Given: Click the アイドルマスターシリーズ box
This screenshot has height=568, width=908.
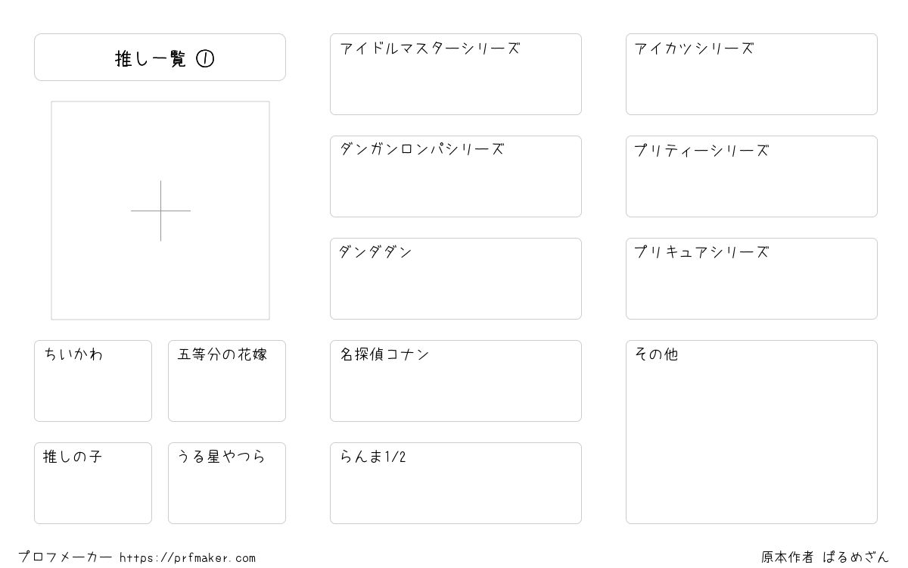Looking at the screenshot, I should (x=456, y=74).
